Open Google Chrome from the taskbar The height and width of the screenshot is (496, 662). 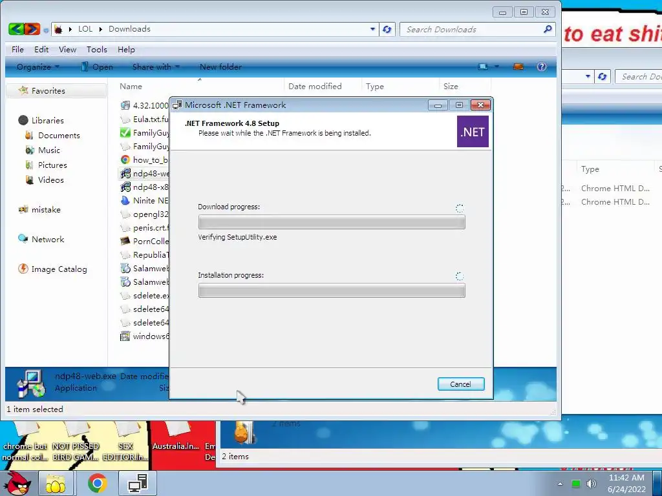tap(98, 483)
